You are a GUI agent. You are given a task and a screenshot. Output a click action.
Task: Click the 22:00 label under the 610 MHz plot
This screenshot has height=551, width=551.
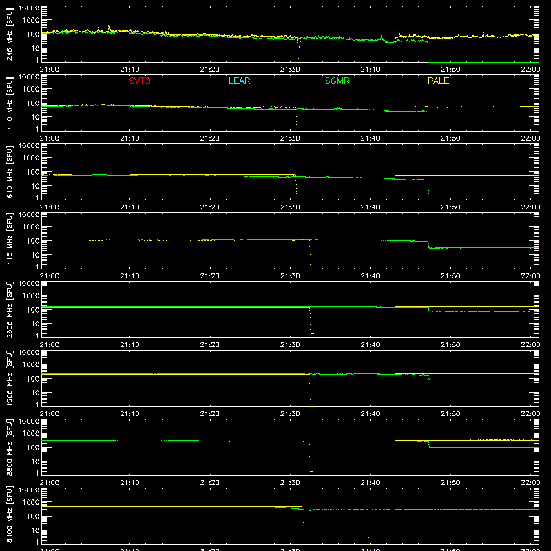pos(530,207)
